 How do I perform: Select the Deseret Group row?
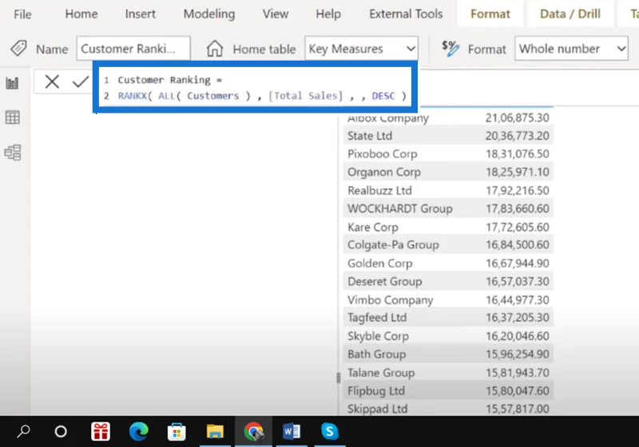pos(448,281)
